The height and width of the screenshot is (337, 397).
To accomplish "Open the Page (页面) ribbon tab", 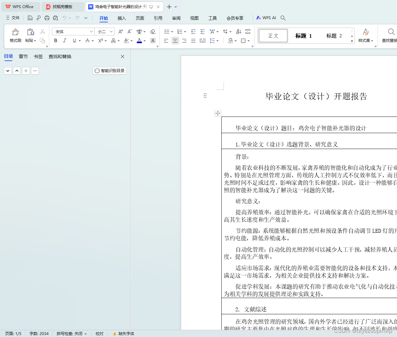I will [x=140, y=18].
